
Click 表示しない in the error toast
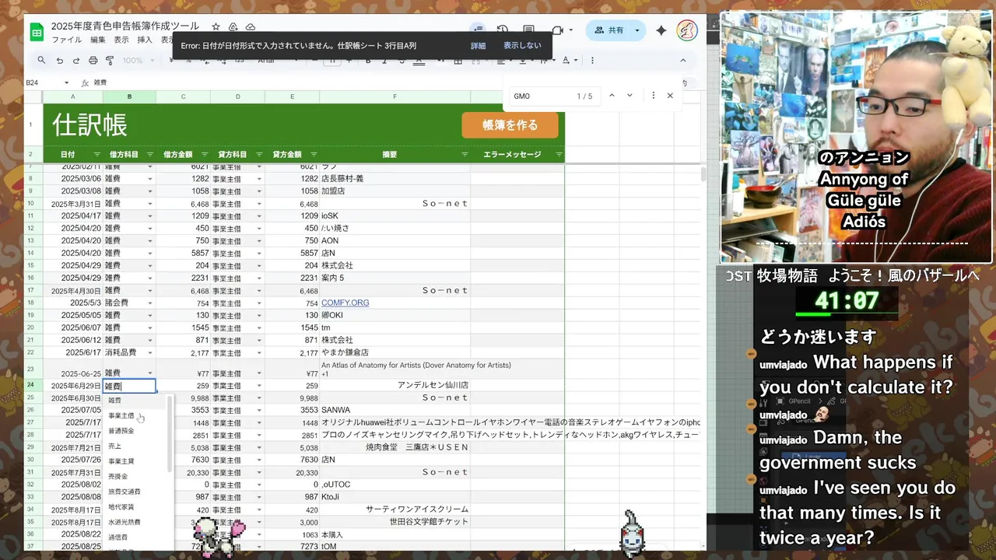point(522,46)
